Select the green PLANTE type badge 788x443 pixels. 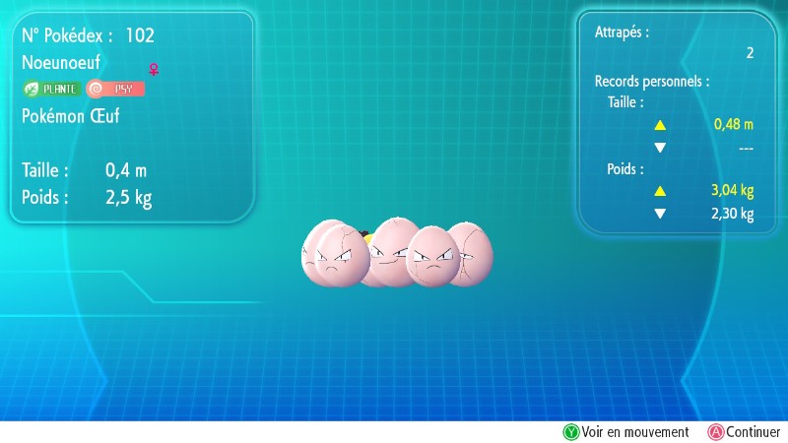point(52,89)
